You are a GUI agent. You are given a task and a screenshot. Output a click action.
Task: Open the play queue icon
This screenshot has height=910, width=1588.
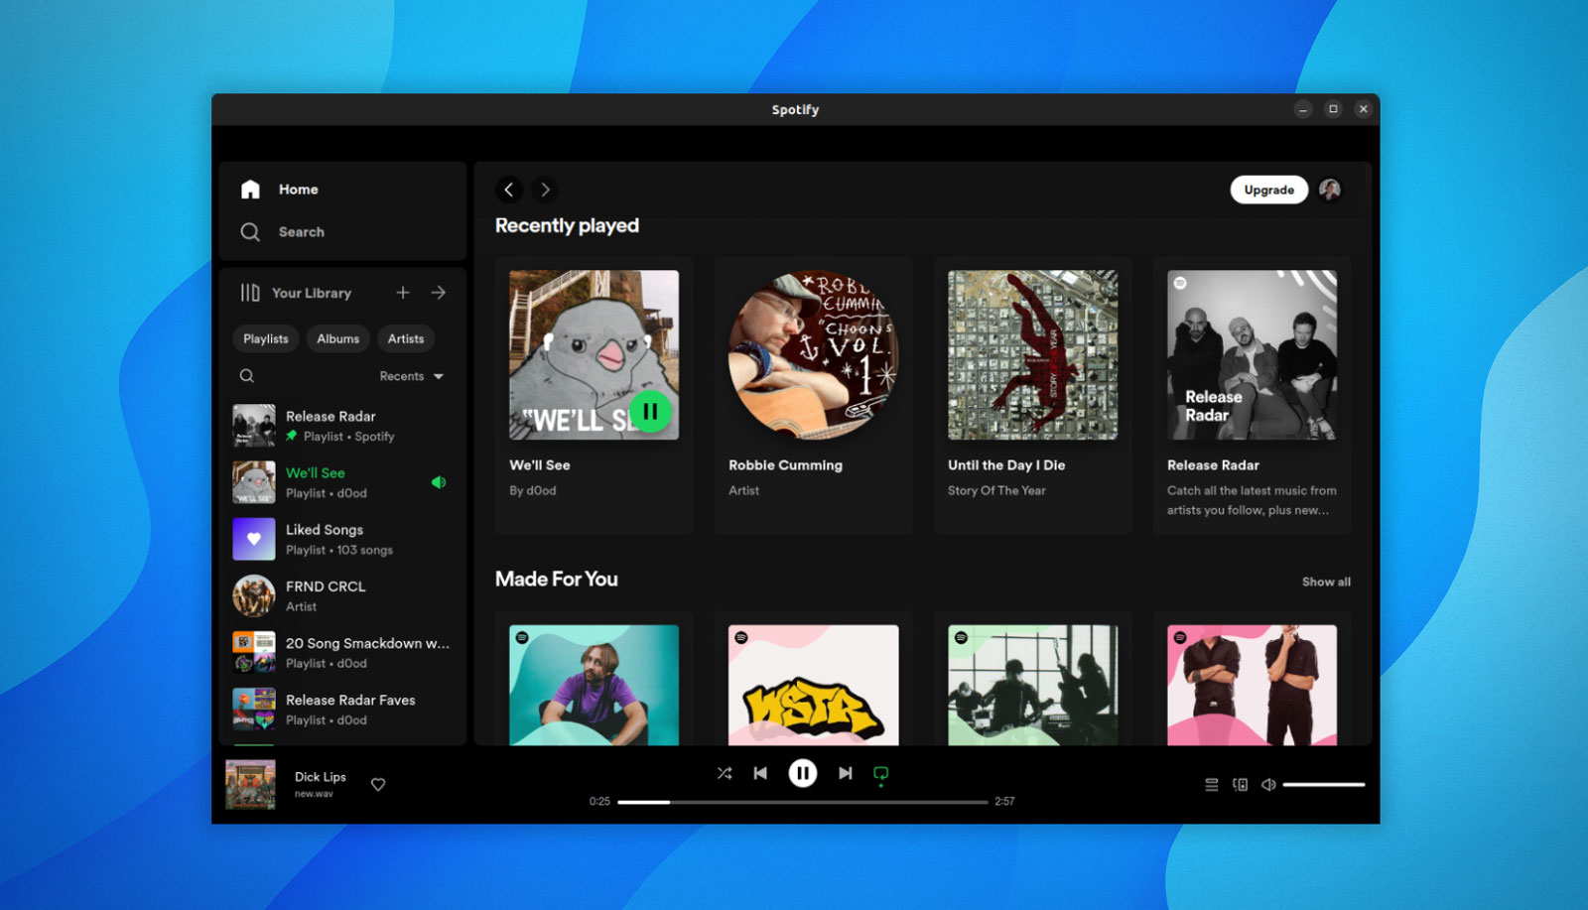tap(1212, 785)
